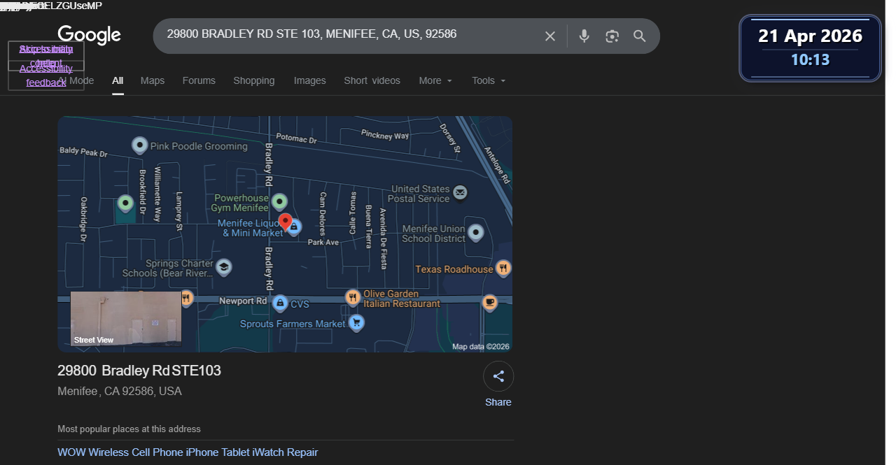Click the Map data ©2026 attribution
Image resolution: width=896 pixels, height=465 pixels.
point(481,346)
